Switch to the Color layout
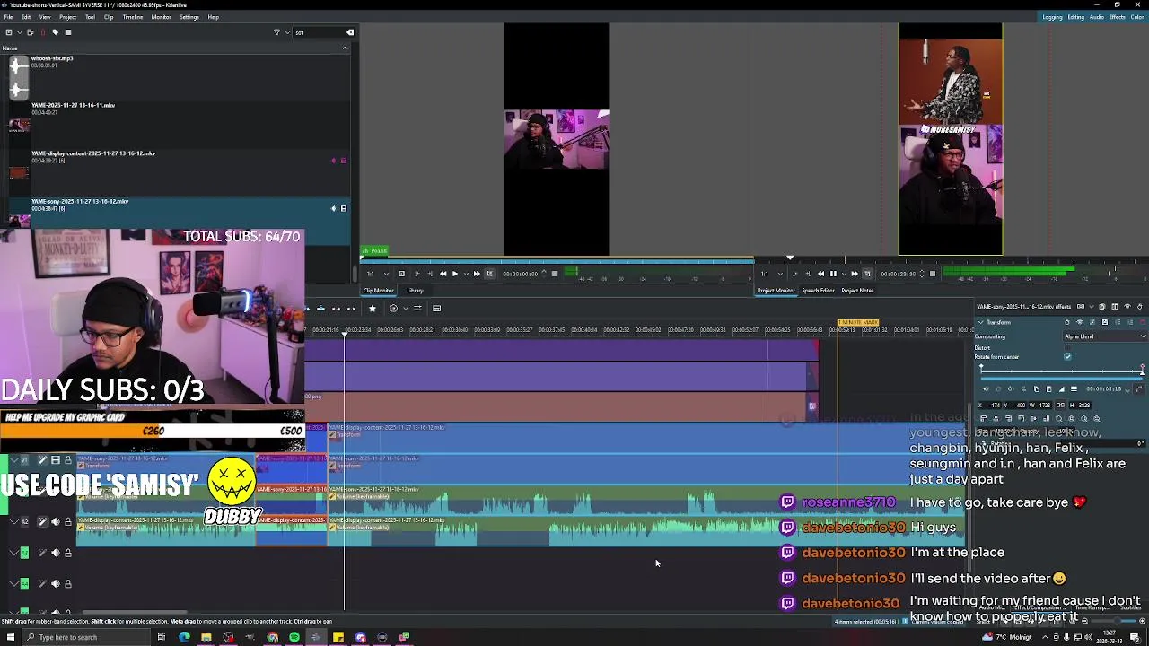1149x646 pixels. (x=1138, y=17)
